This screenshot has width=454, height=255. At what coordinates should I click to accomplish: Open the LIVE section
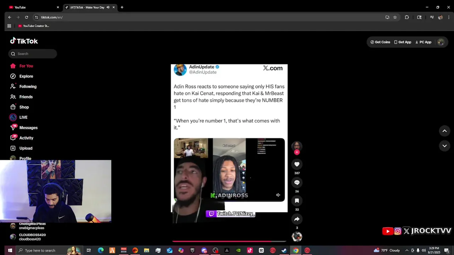coord(23,117)
